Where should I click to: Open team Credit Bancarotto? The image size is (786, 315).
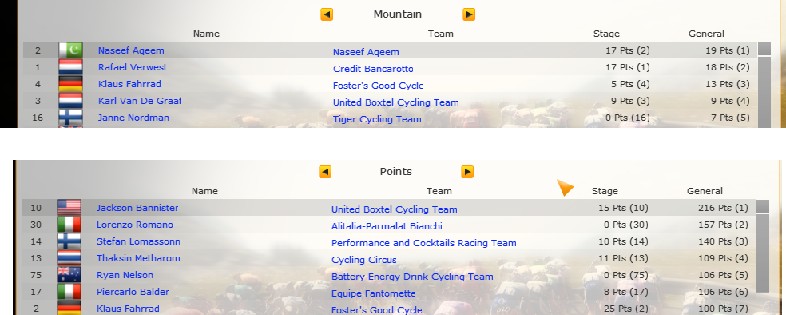tap(374, 69)
